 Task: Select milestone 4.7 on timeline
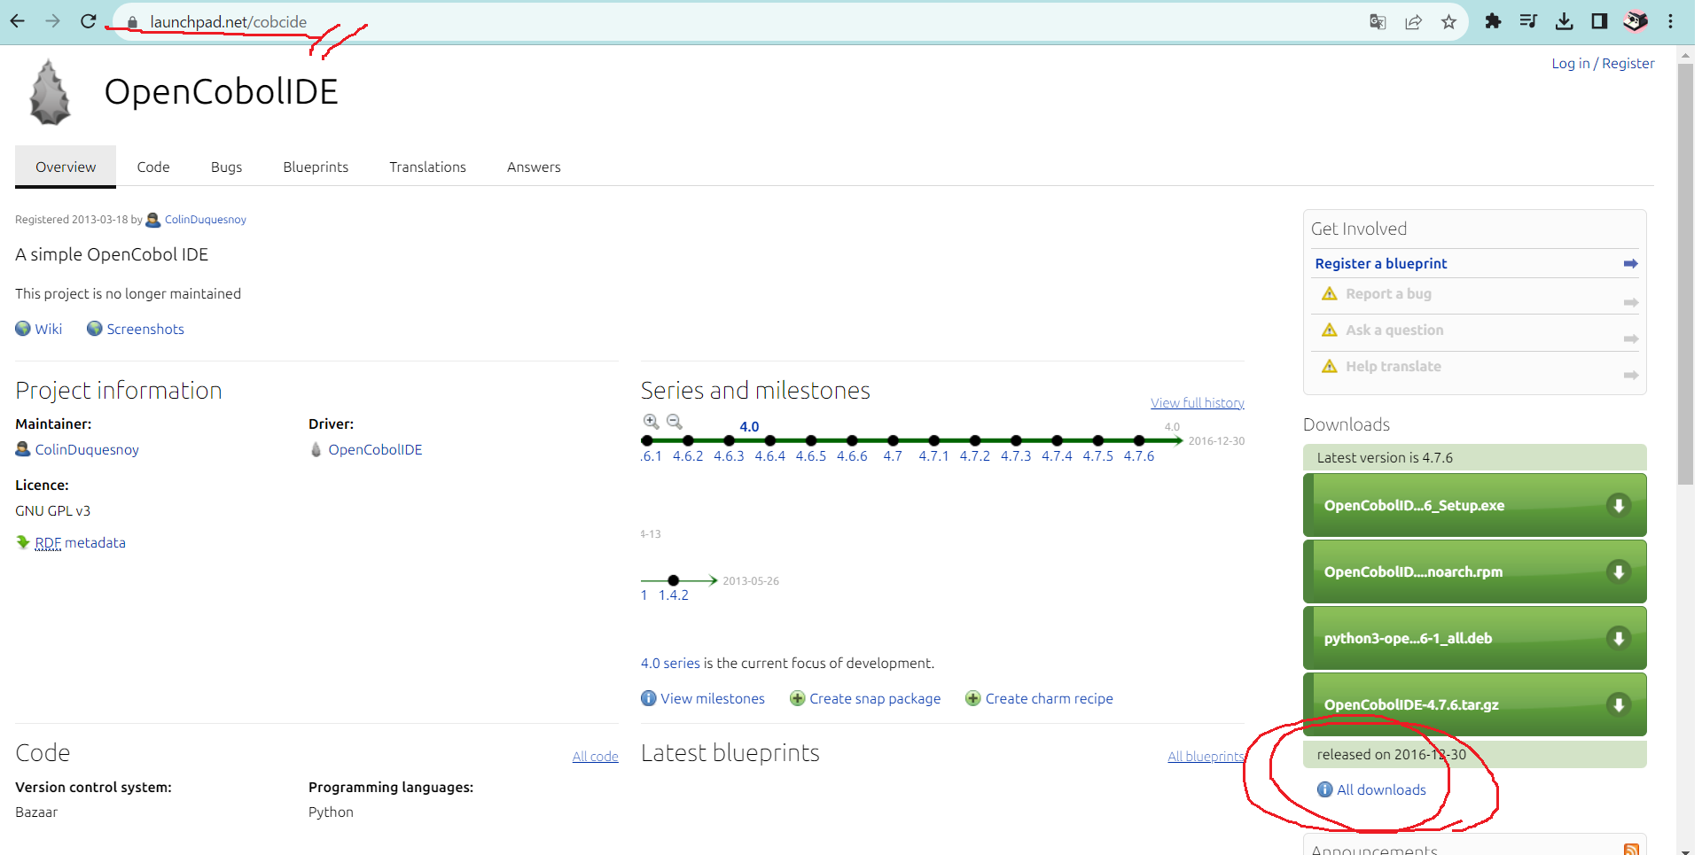(893, 455)
